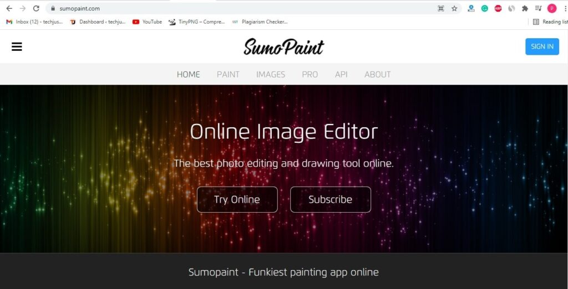
Task: Open the Extensions puzzle icon
Action: click(x=525, y=8)
